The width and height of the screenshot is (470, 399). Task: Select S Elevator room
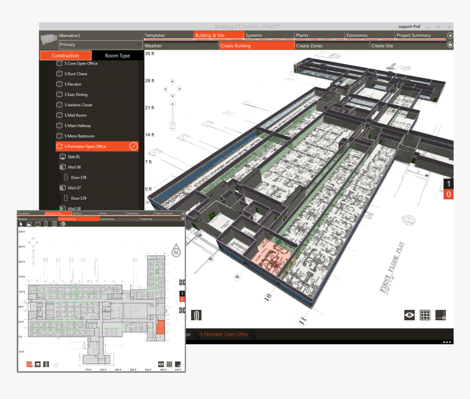[97, 84]
